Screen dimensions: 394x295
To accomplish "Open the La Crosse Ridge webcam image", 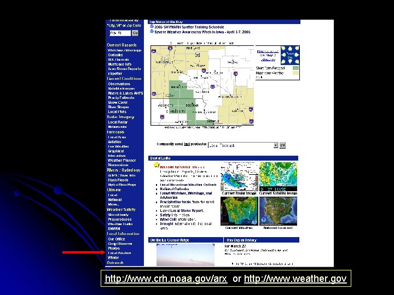I will [186, 255].
